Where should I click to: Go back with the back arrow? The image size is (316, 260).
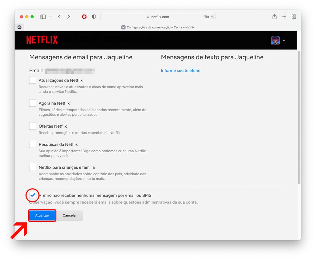59,17
